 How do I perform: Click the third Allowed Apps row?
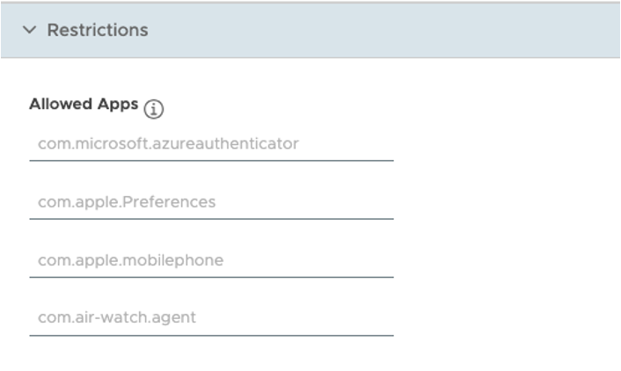[211, 260]
